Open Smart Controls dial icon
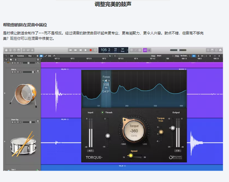The height and width of the screenshot is (182, 229). point(24,50)
